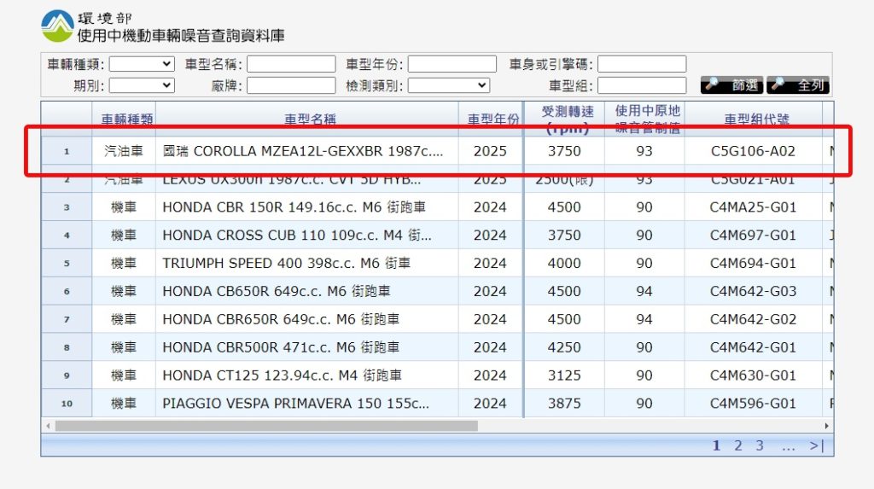Click rpm value 4250 in CBR500R row

(x=564, y=347)
